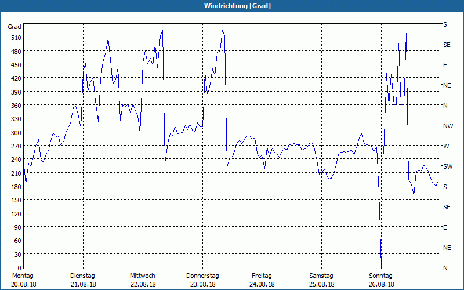The image size is (464, 290).
Task: Click the 480 value on left axis
Action: tap(16, 52)
